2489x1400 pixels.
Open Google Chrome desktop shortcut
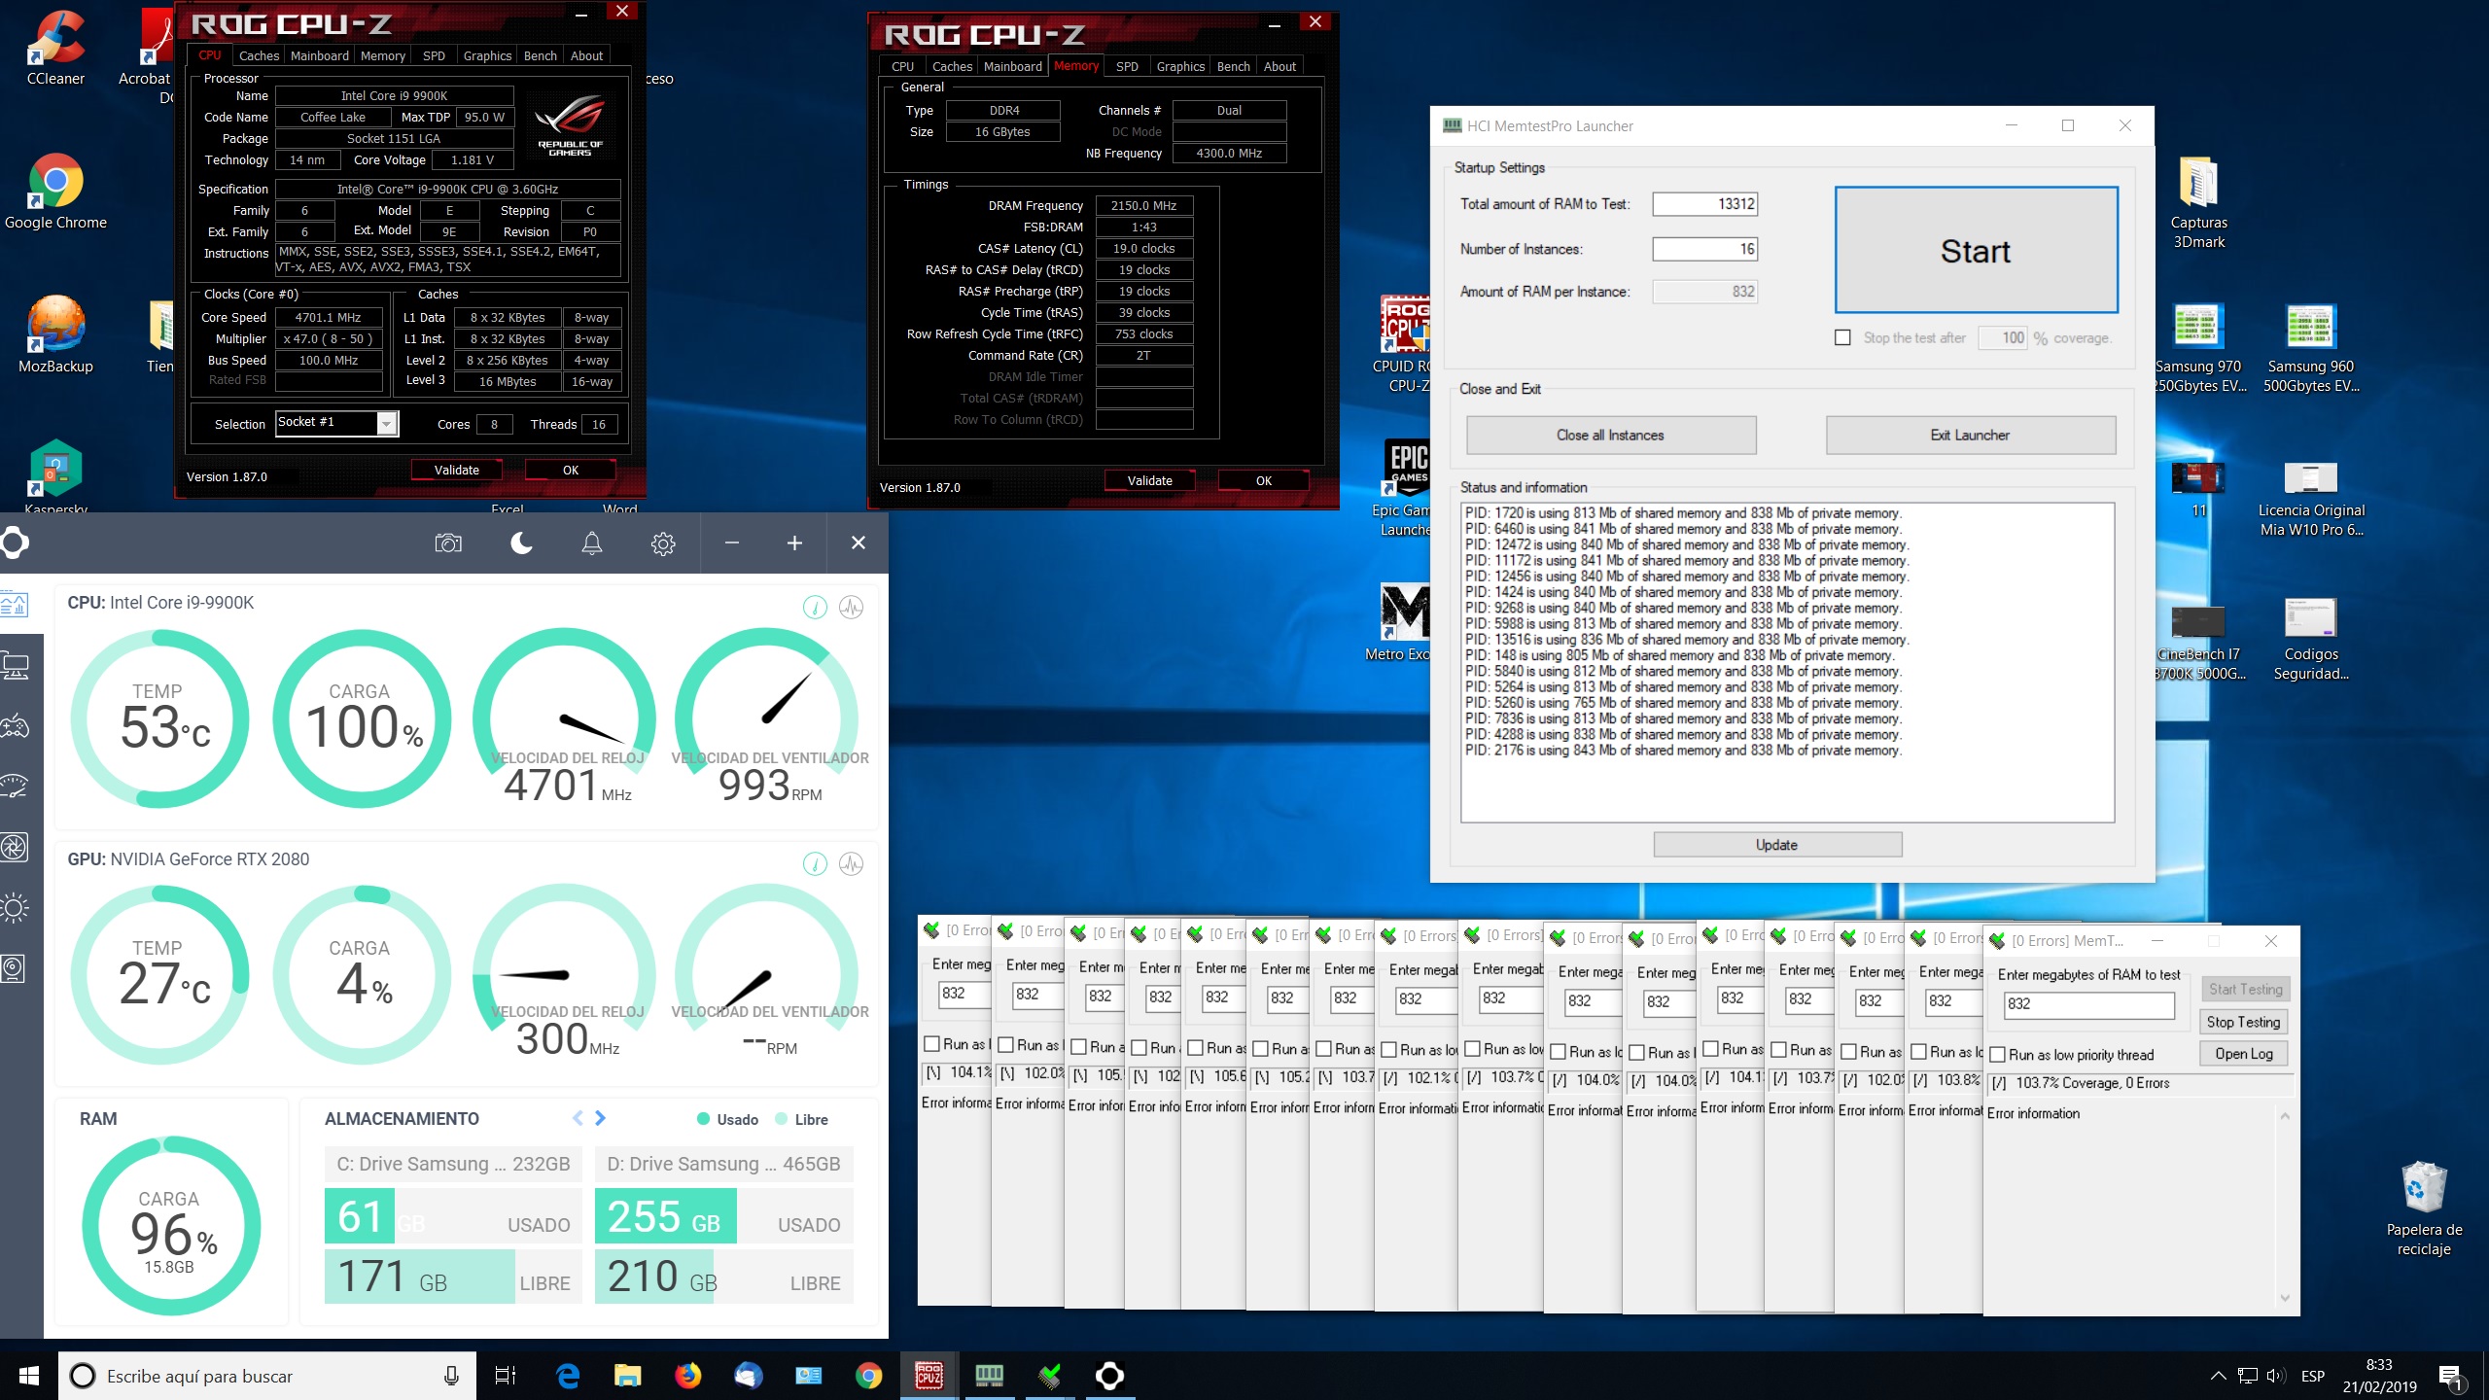pyautogui.click(x=55, y=192)
